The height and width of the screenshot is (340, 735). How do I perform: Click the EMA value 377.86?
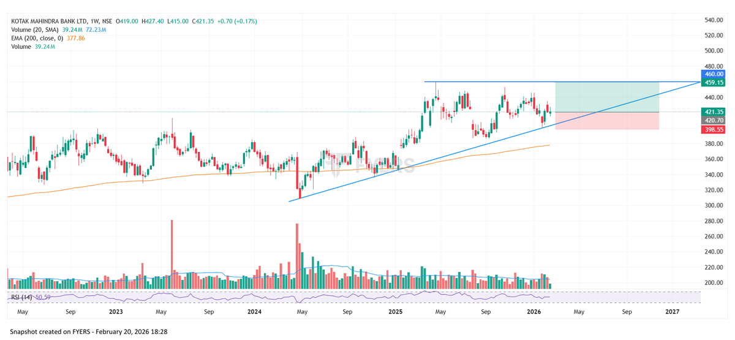[76, 38]
